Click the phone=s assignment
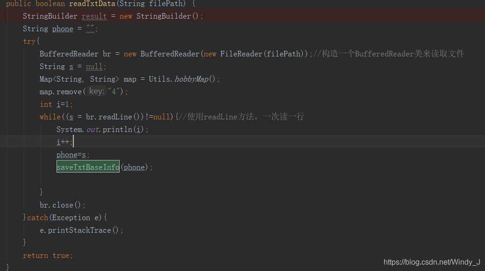The width and height of the screenshot is (485, 271). pos(73,155)
